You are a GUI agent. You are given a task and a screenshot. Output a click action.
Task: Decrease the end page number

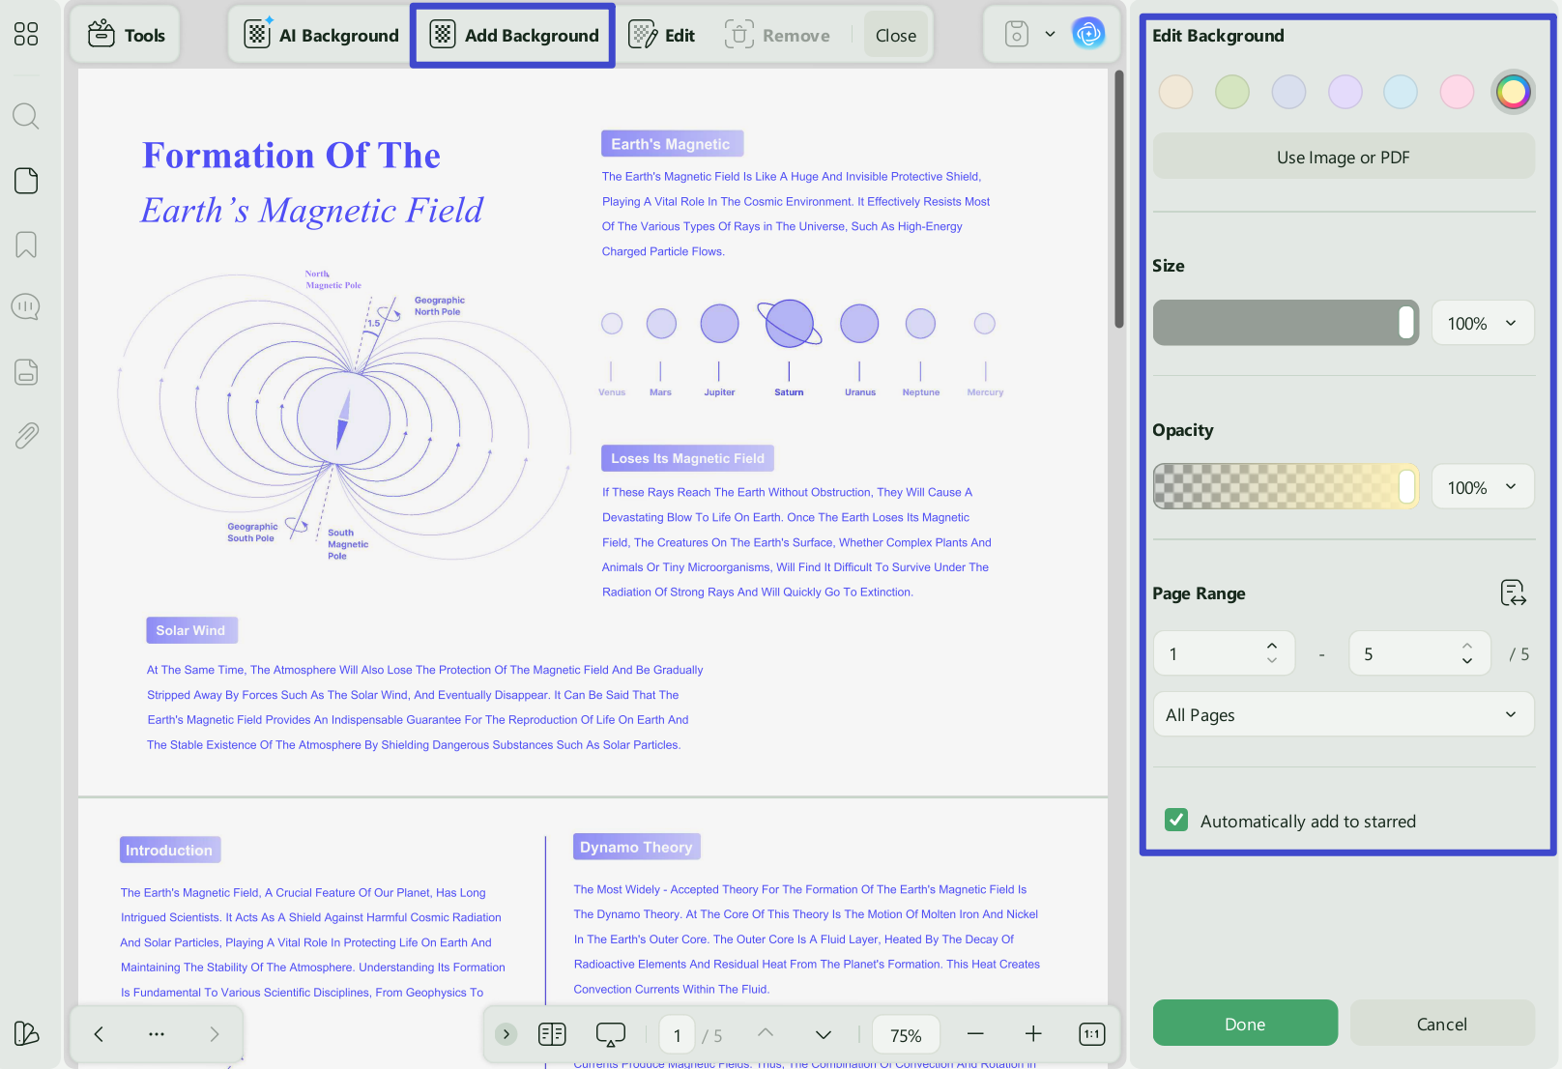point(1467,662)
